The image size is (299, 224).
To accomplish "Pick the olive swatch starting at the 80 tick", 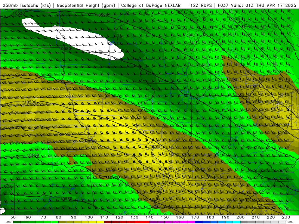I will click(62, 222).
